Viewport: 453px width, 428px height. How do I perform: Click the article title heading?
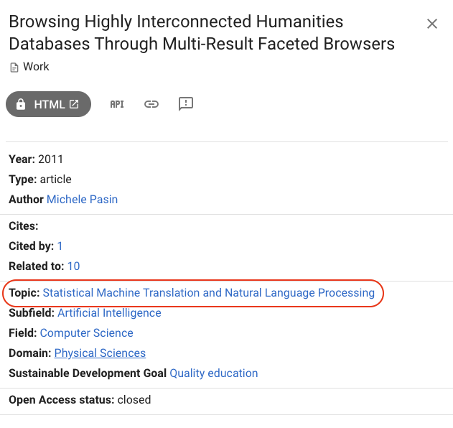coord(202,32)
